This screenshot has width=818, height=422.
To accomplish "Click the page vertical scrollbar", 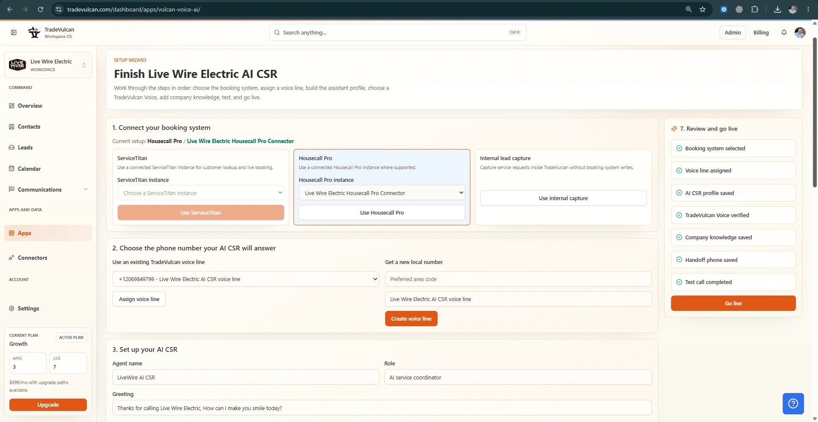I will 815,113.
